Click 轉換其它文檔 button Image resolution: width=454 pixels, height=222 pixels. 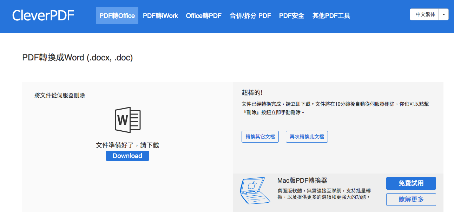click(x=260, y=137)
